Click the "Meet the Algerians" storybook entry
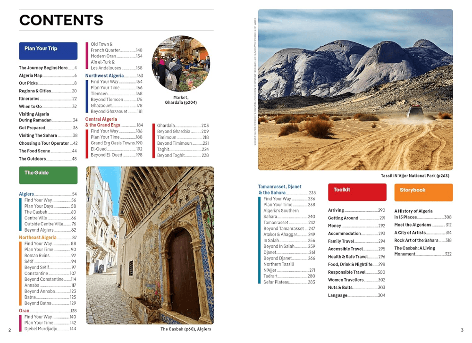The height and width of the screenshot is (343, 472). [413, 225]
